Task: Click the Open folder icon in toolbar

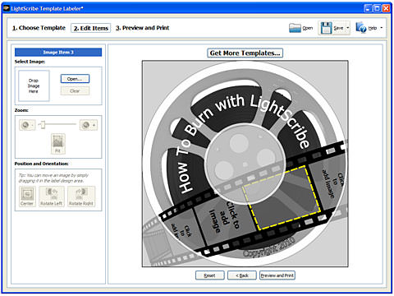Action: 295,28
